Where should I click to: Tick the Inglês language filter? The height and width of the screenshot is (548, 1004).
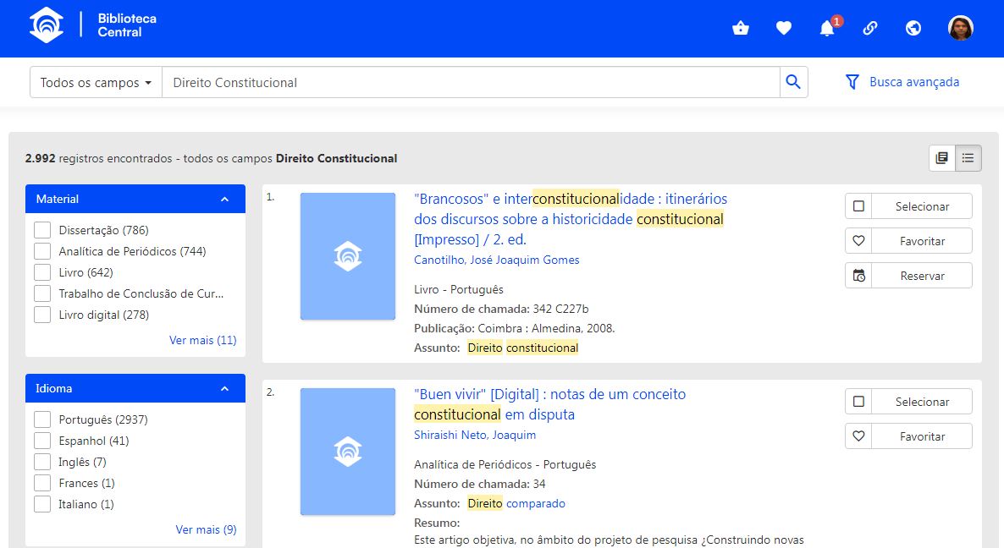click(x=42, y=462)
